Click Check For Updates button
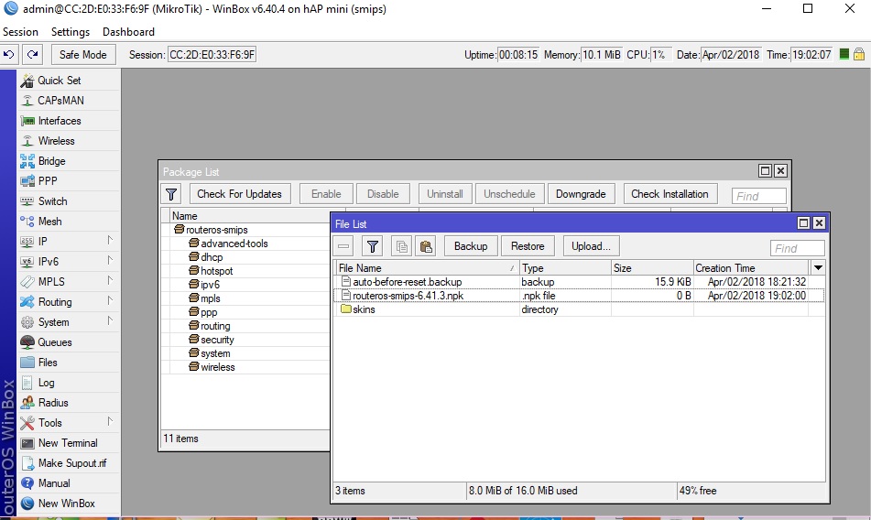Viewport: 871px width, 520px height. click(x=239, y=194)
